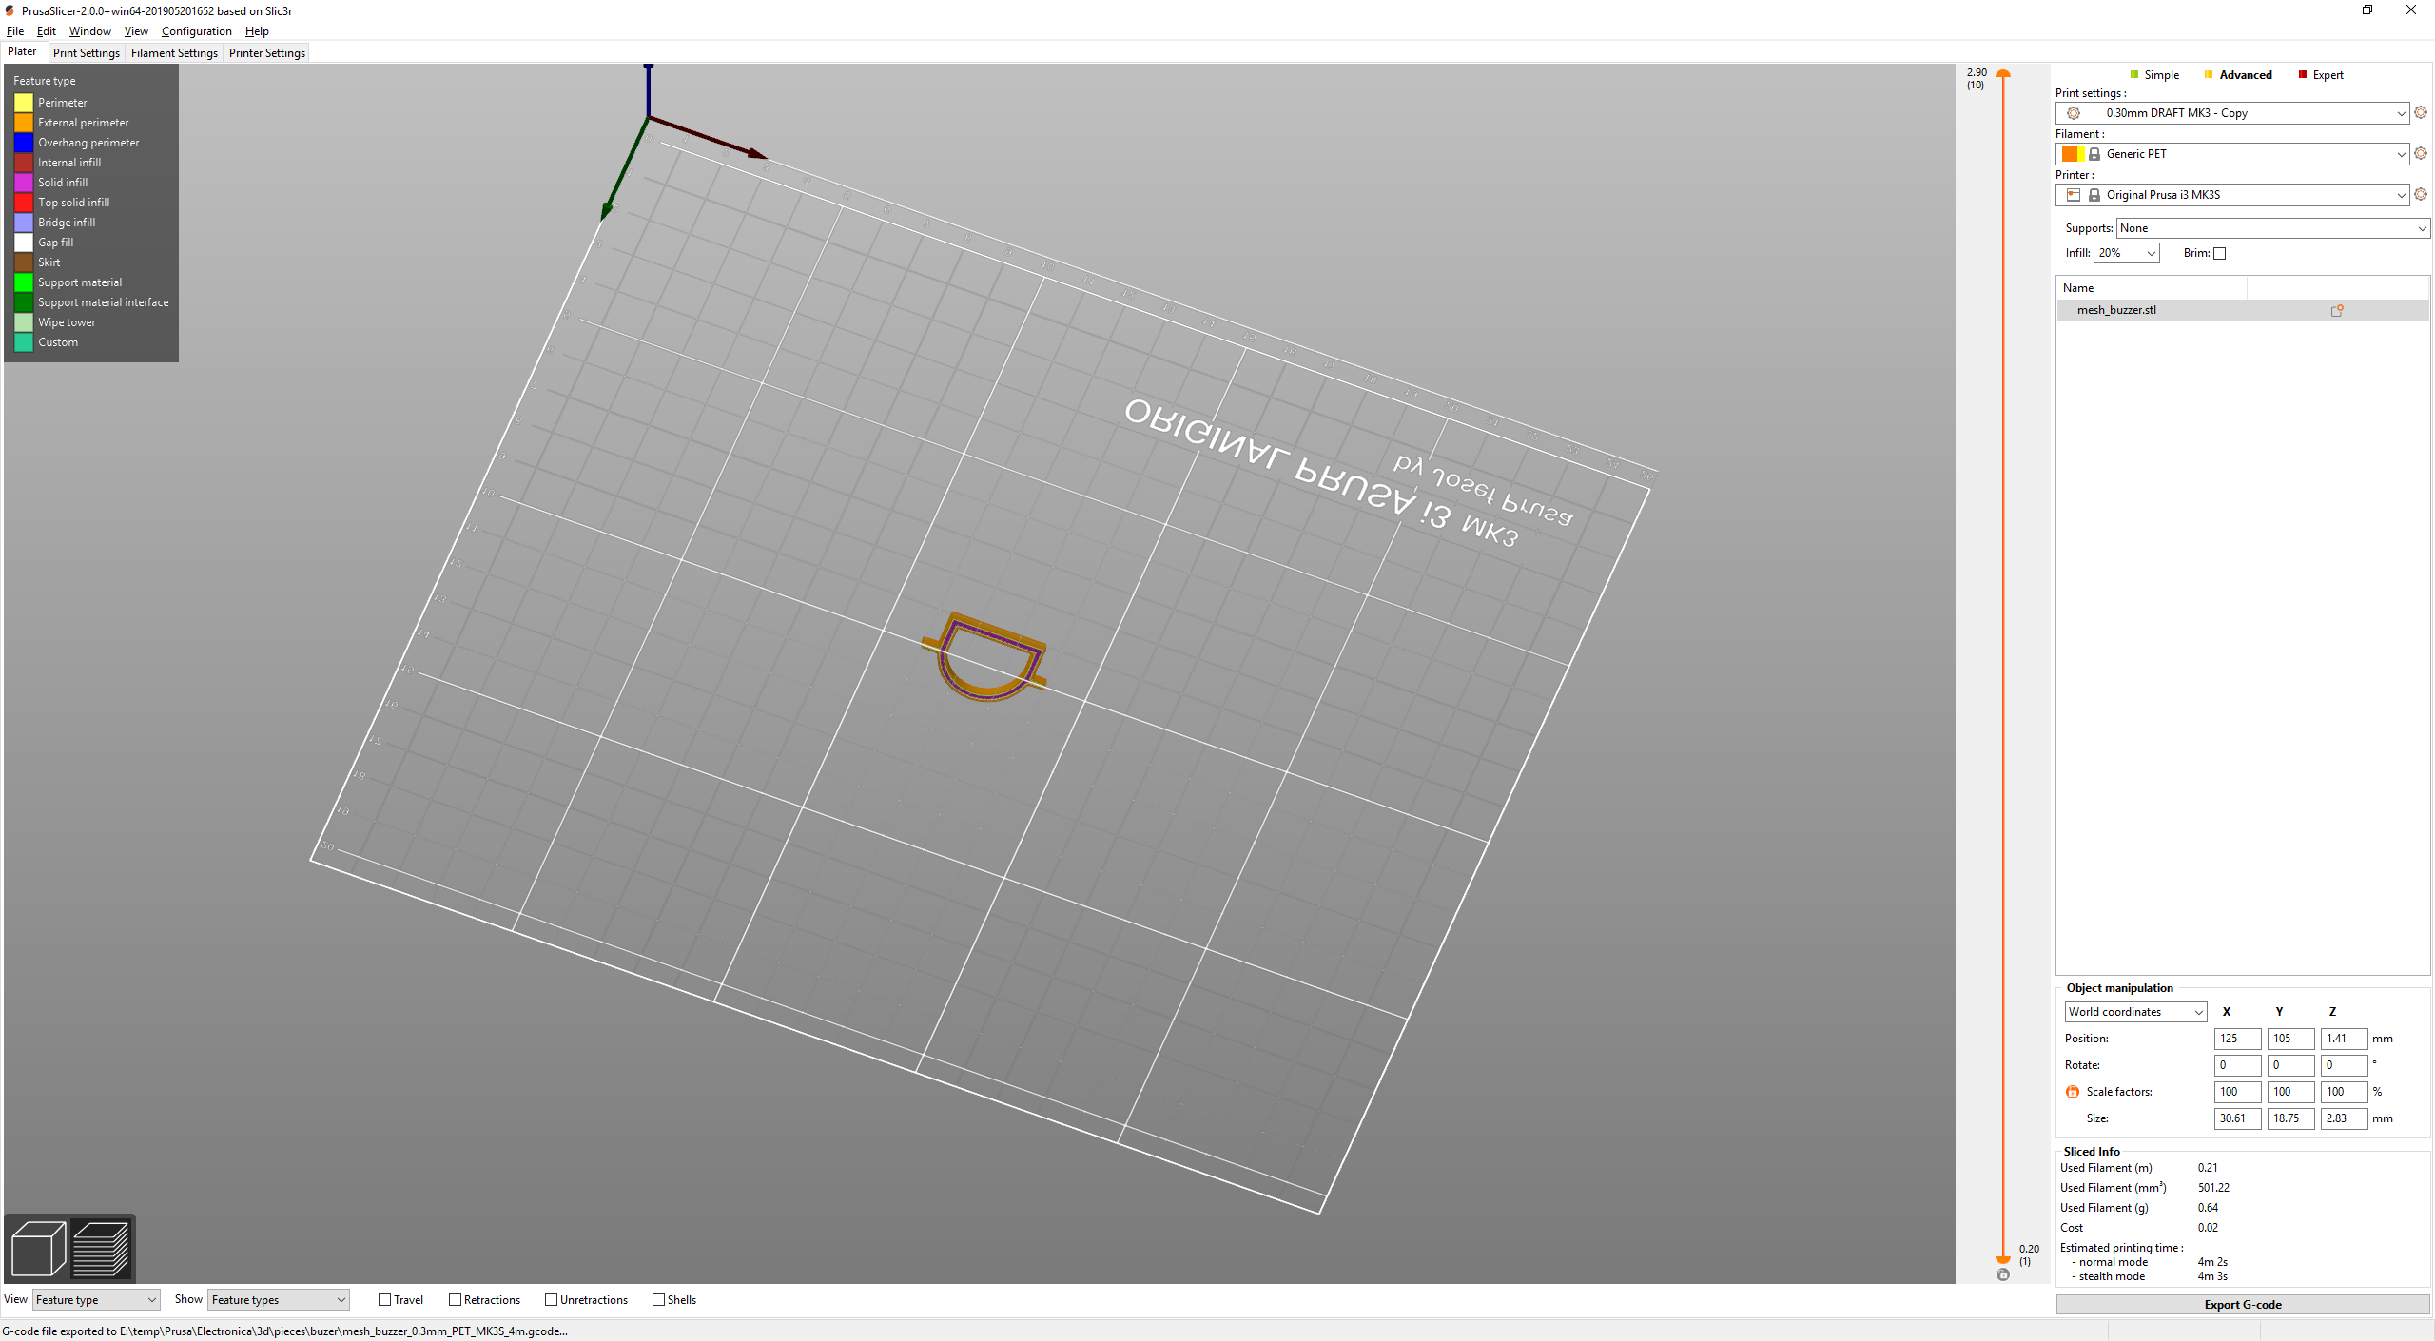This screenshot has height=1341, width=2435.
Task: Click the blue Overhang perimeter legend swatch
Action: 24,143
